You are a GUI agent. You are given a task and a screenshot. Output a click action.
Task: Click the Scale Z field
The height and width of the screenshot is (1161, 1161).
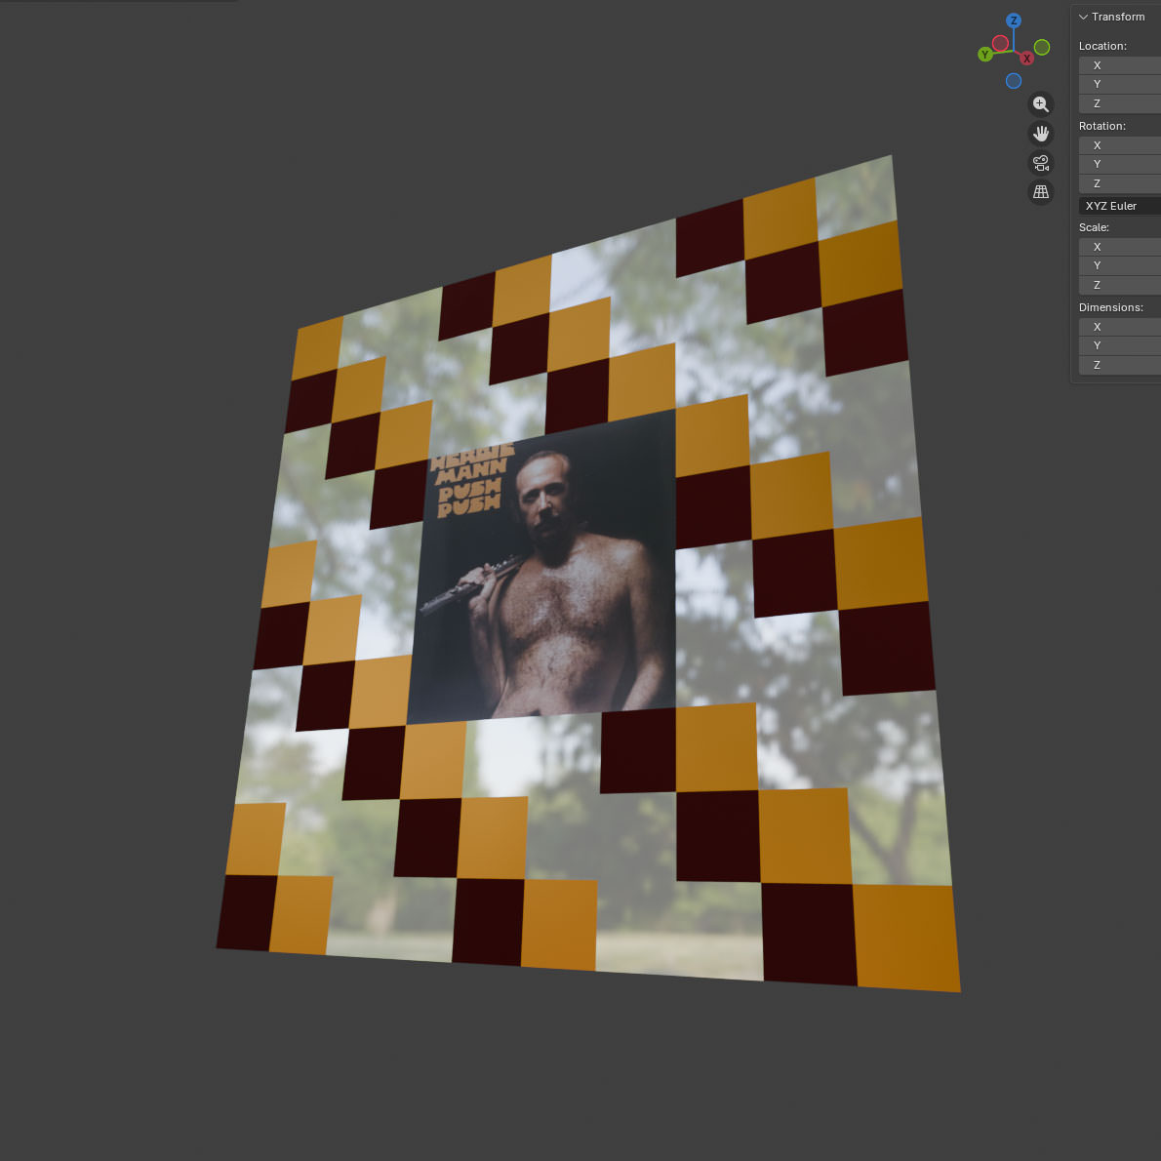pos(1120,285)
